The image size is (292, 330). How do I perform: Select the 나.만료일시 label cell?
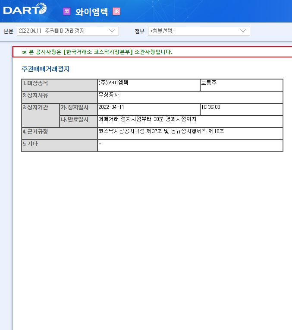[78, 121]
